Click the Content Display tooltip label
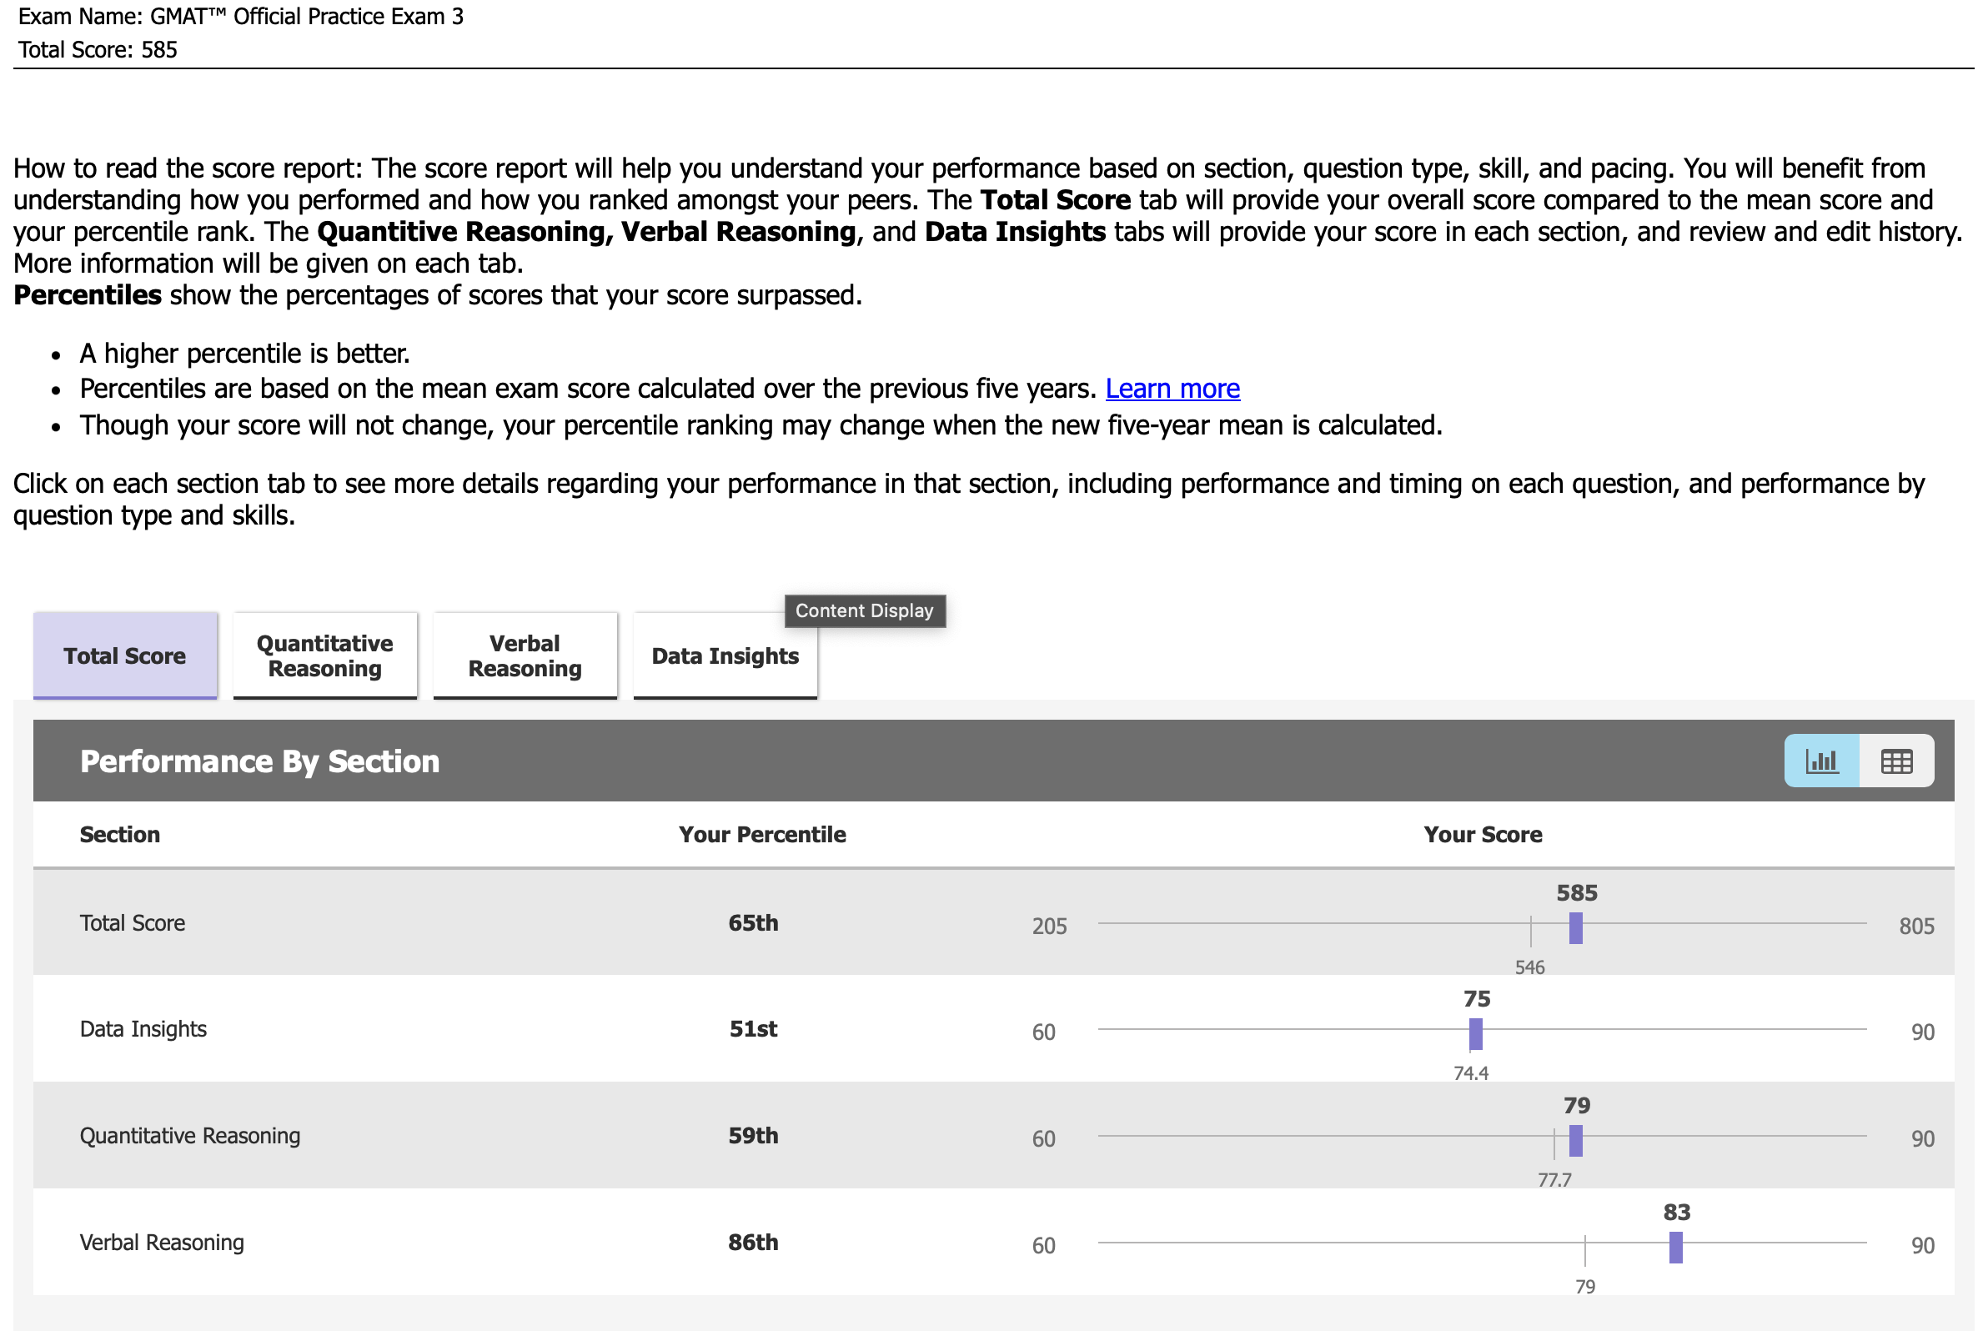Viewport: 1988px width, 1331px height. 864,610
